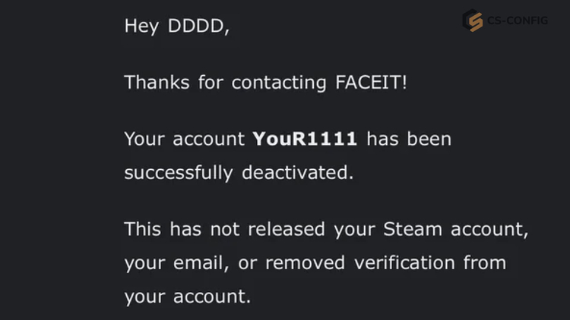Click the CS-CONFIG hexagon logo icon
The height and width of the screenshot is (320, 570).
(x=473, y=20)
